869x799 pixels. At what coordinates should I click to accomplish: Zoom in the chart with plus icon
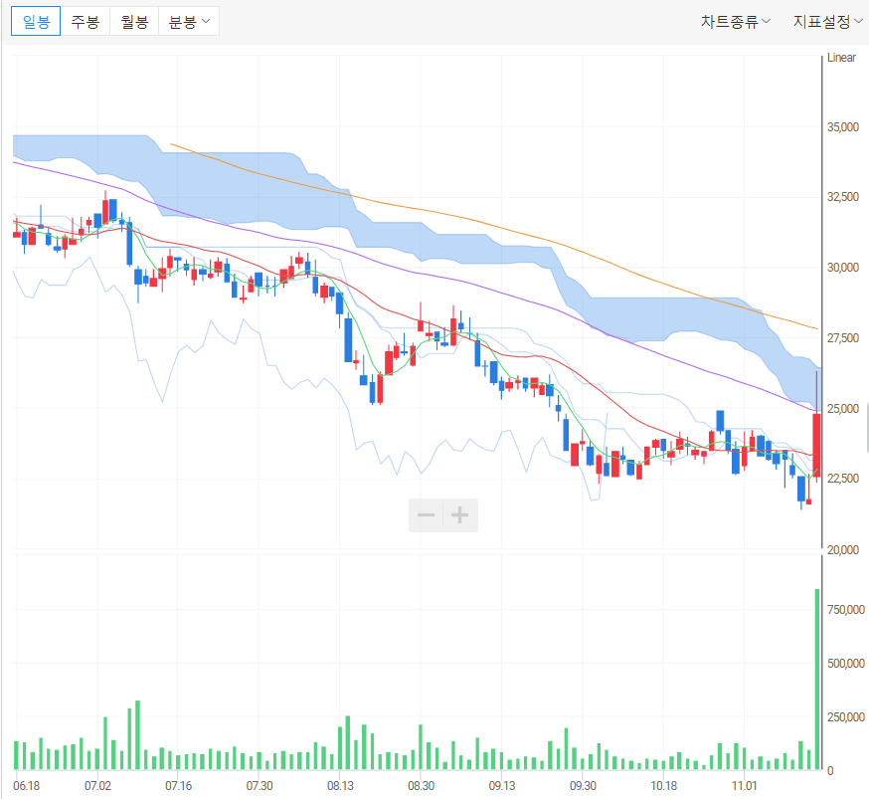pos(460,515)
